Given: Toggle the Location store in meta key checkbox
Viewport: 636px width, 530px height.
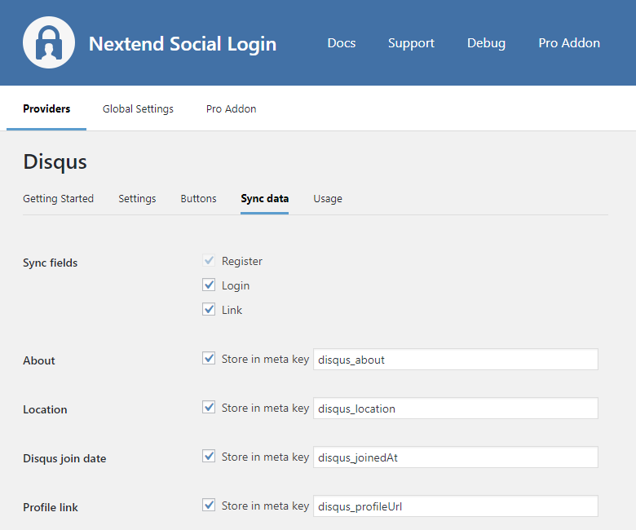Looking at the screenshot, I should (x=209, y=408).
